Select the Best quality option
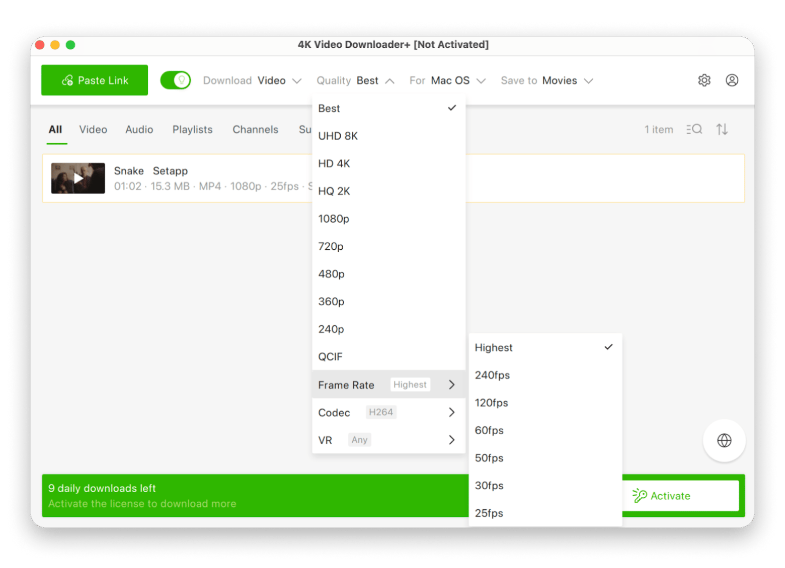 (x=388, y=109)
